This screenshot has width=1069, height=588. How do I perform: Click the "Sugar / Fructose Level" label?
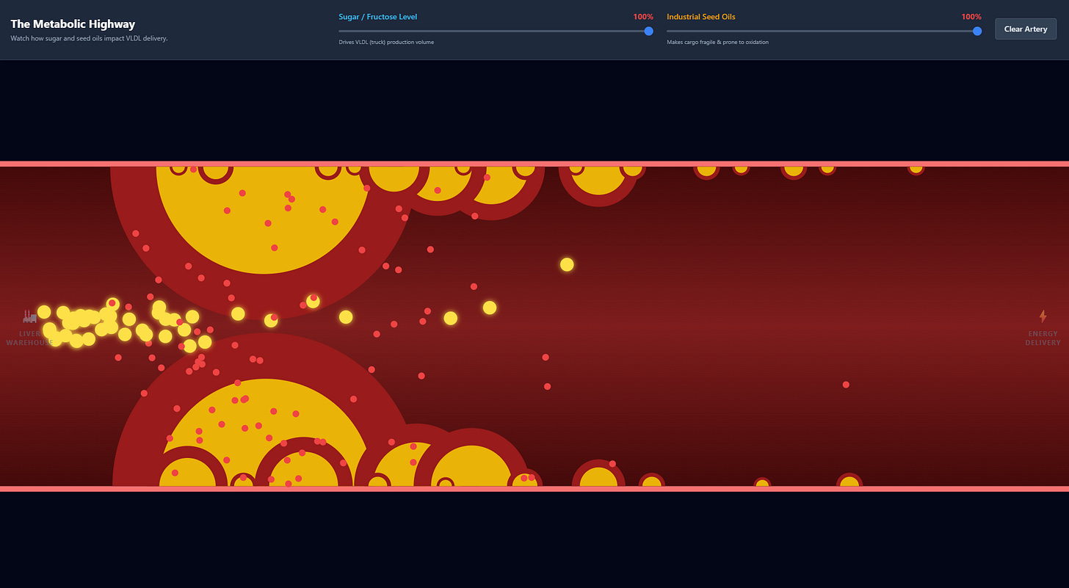(378, 17)
